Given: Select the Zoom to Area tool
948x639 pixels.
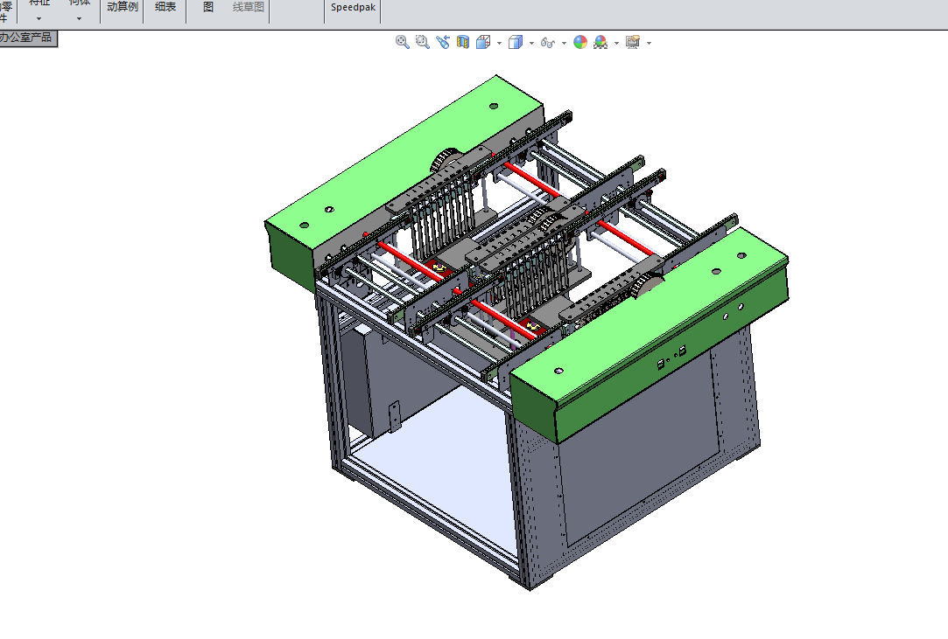Looking at the screenshot, I should point(423,42).
